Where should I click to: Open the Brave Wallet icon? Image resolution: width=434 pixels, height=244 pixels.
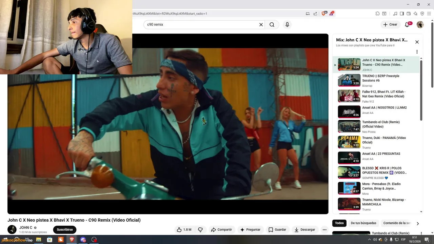409,14
